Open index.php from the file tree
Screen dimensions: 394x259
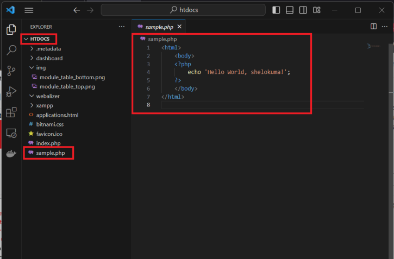(x=48, y=143)
